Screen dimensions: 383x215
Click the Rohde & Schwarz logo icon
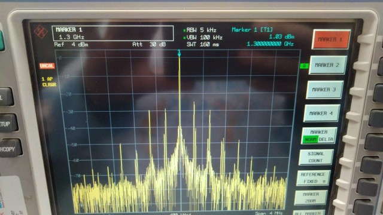pos(41,32)
